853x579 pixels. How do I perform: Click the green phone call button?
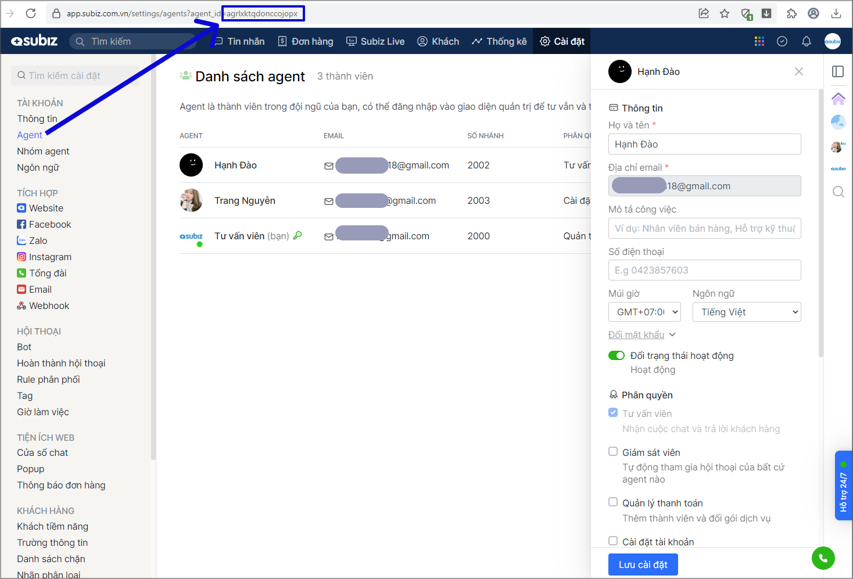point(823,558)
